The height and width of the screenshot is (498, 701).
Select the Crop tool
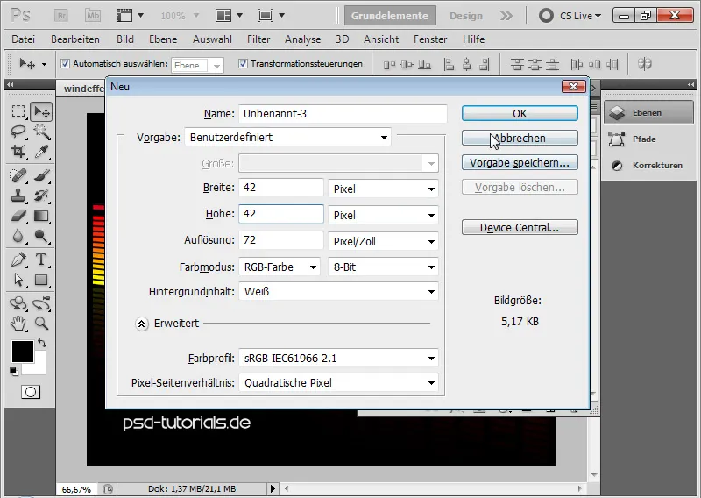click(18, 152)
